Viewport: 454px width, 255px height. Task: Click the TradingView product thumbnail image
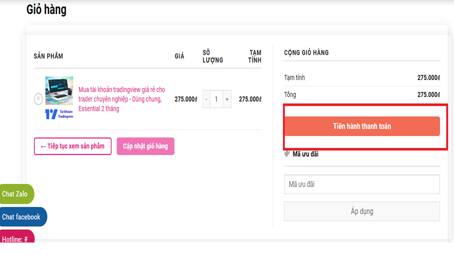click(59, 91)
